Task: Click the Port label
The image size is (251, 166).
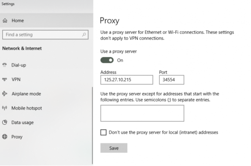Action: (163, 72)
